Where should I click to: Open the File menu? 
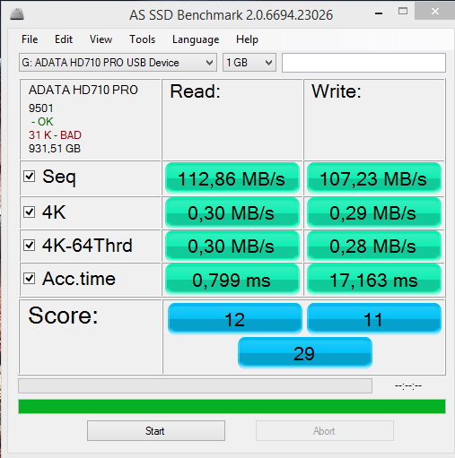[30, 39]
